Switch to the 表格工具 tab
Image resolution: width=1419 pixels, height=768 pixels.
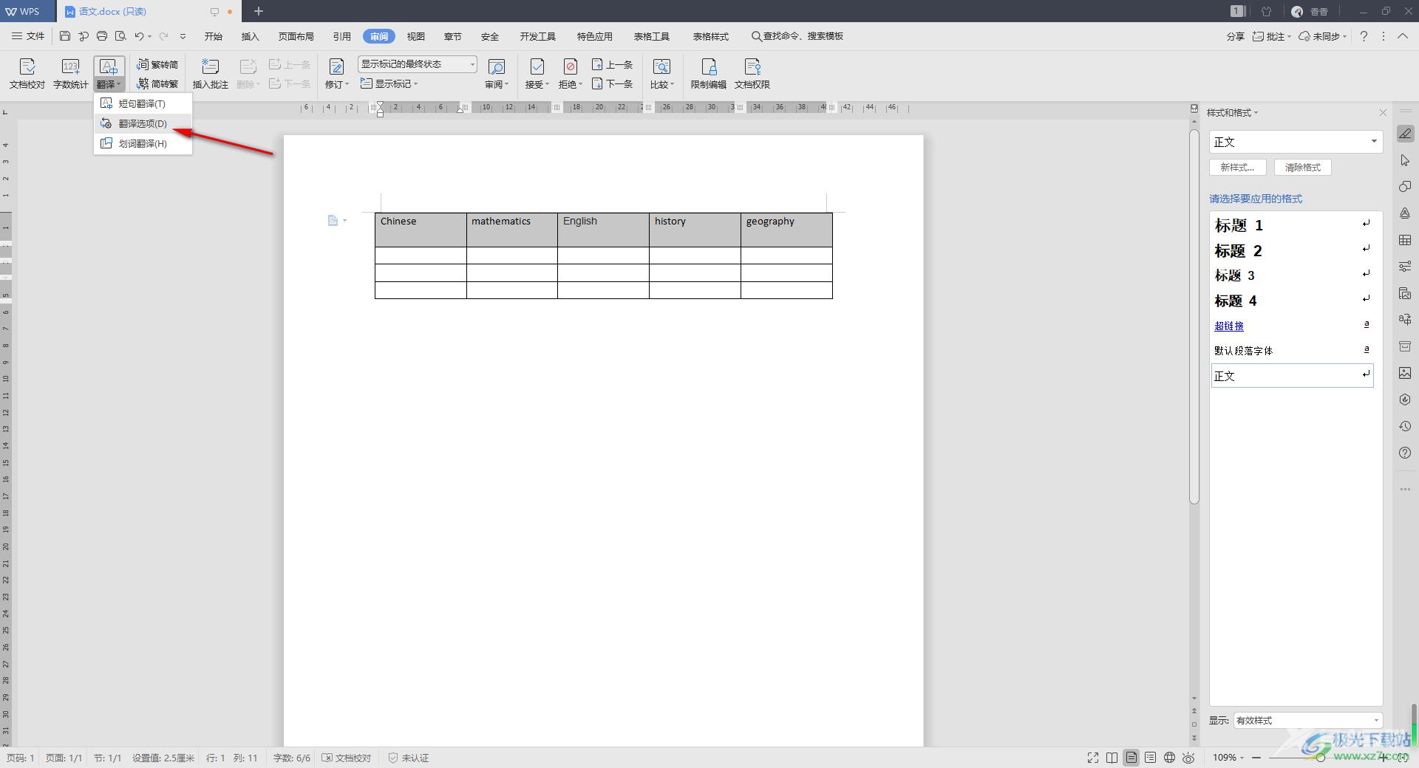click(652, 36)
